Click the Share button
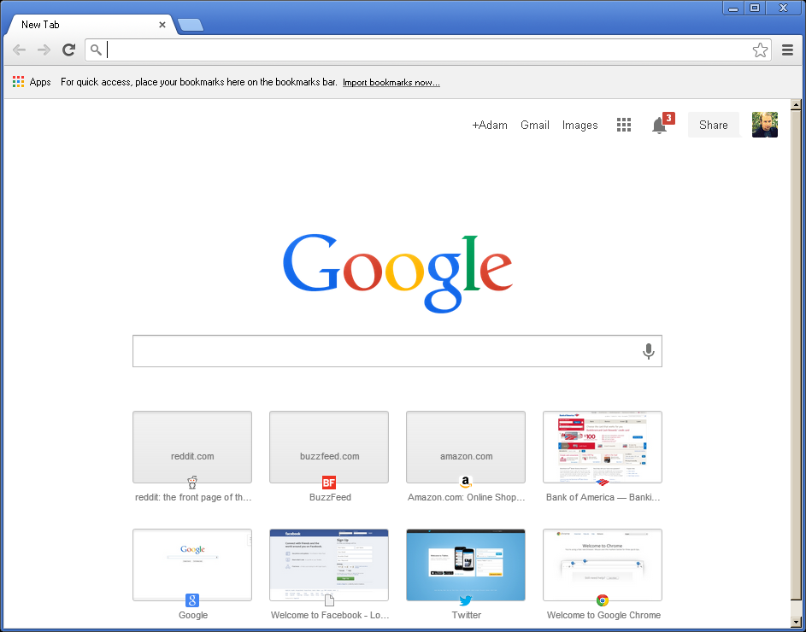Screen dimensions: 806x632 [714, 125]
